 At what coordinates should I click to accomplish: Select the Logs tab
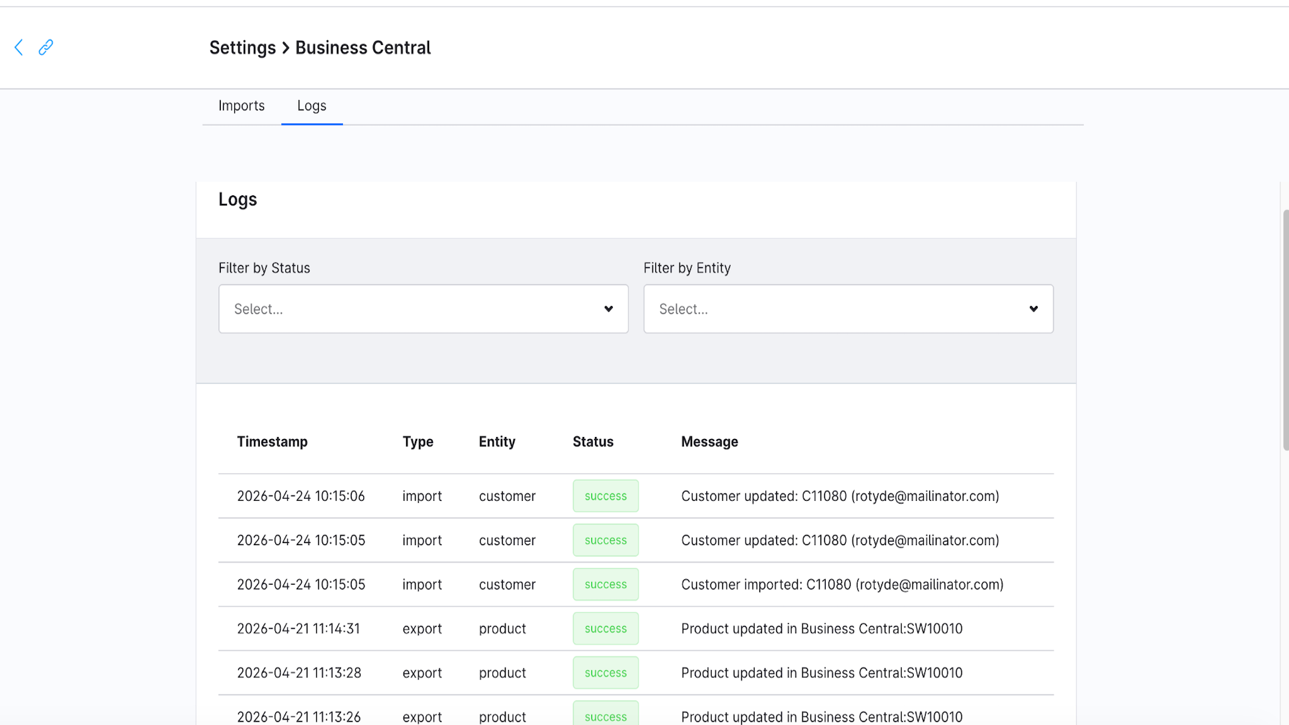pos(312,105)
